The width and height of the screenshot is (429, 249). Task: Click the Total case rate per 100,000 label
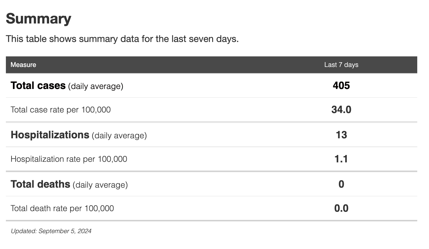coord(61,110)
